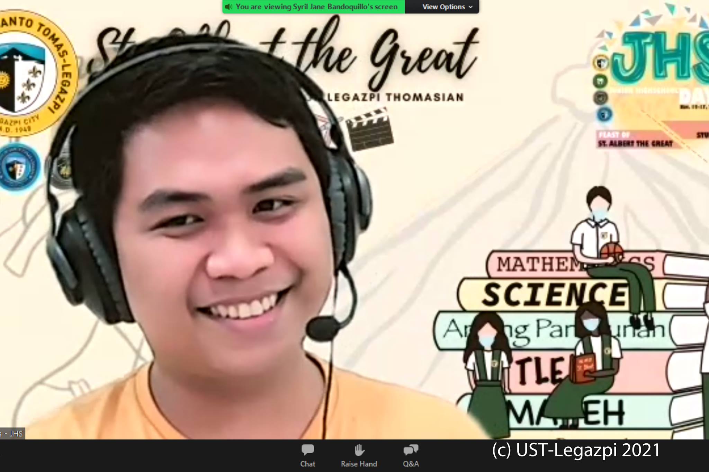Viewport: 709px width, 472px height.
Task: Click the blue circular logo on JHS poster
Action: [x=604, y=114]
